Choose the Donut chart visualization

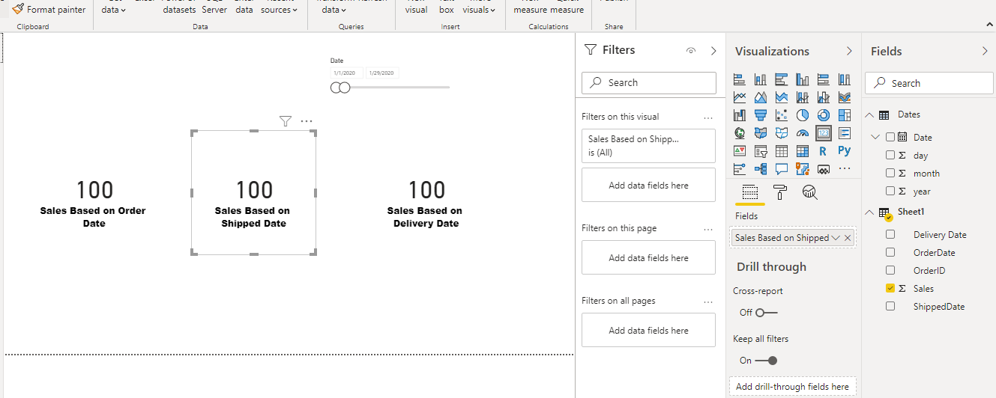(824, 115)
